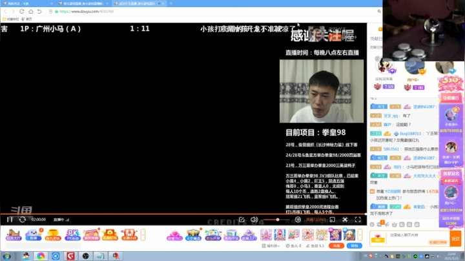
Task: Open the task hall (任务大厅) icon
Action: pos(14,235)
